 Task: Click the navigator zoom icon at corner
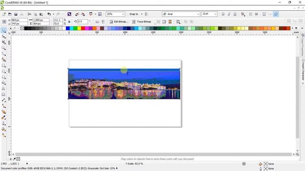pyautogui.click(x=297, y=154)
